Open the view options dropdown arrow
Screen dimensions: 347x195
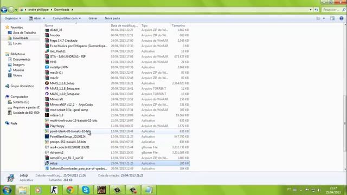[x=324, y=18]
